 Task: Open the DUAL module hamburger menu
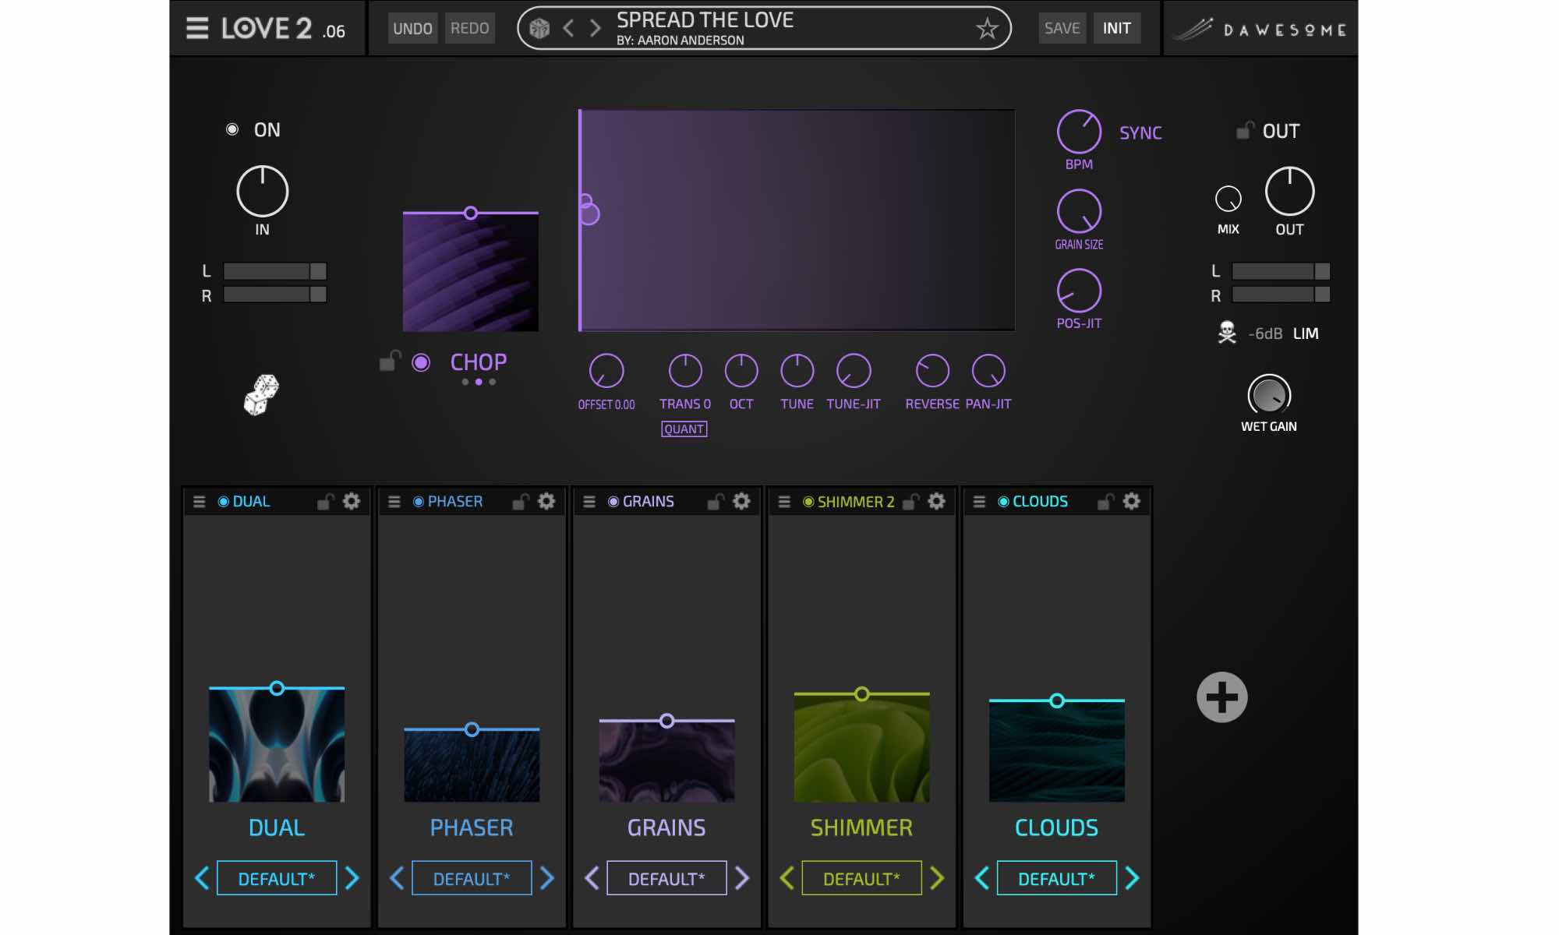[x=200, y=502]
